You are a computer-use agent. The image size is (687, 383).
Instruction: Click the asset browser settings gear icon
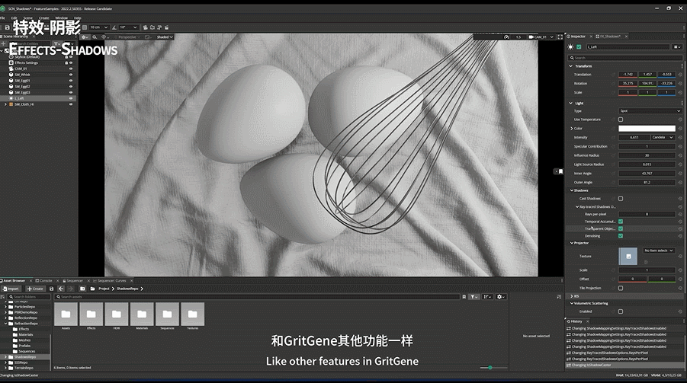point(499,297)
